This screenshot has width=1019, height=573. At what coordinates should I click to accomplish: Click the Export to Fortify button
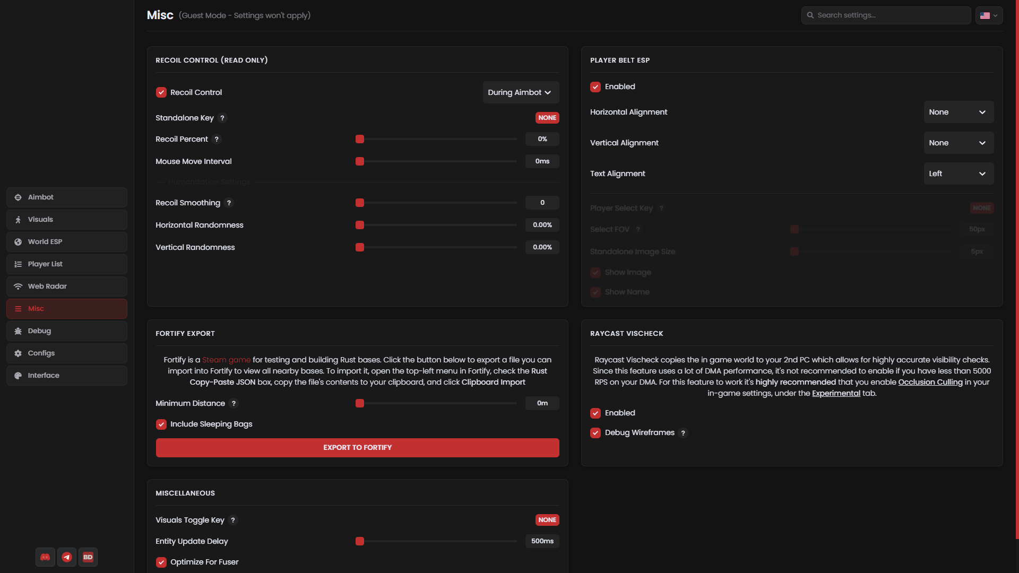[357, 448]
